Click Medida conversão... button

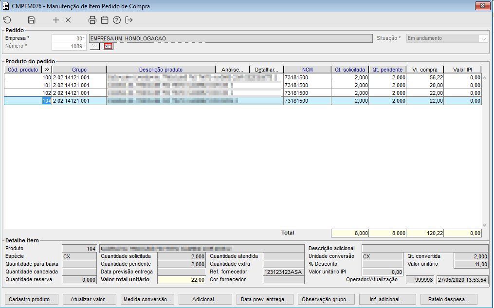pos(147,299)
